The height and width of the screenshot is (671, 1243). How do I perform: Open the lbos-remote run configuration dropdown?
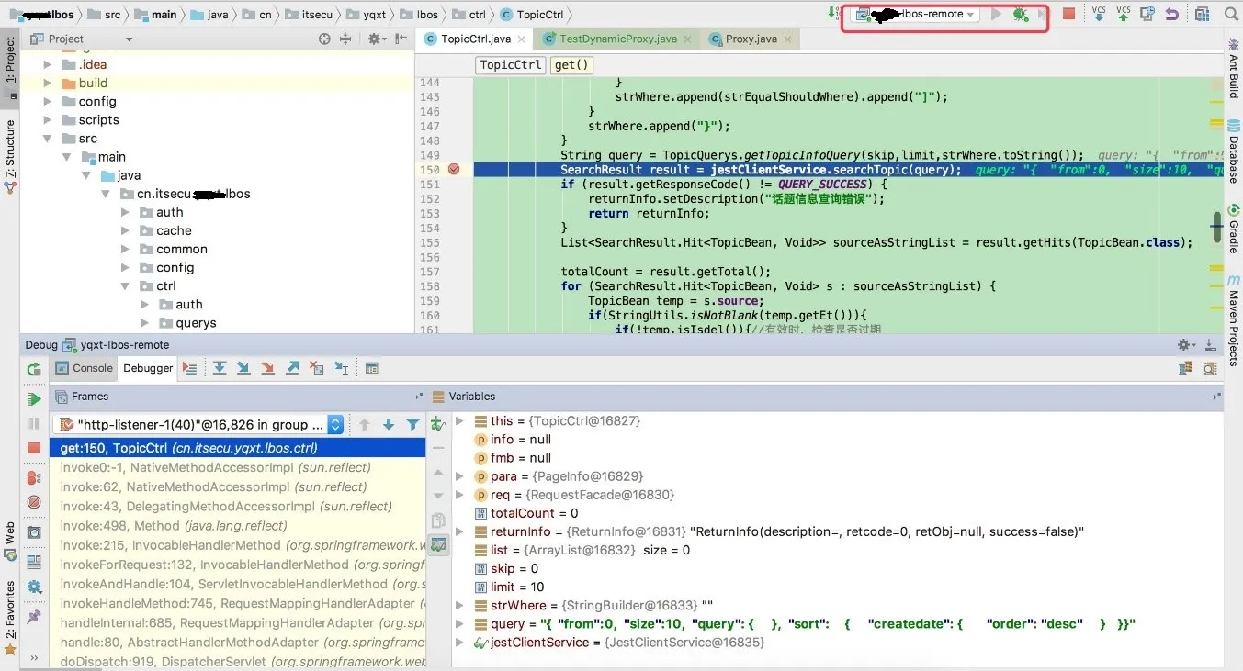(914, 14)
